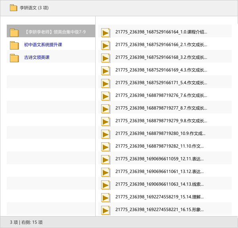The height and width of the screenshot is (228, 238).
Task: Select file 21775_236398_1688798719277_8.7.作文成长
Action: [x=161, y=108]
